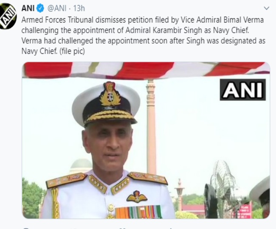Image resolution: width=276 pixels, height=229 pixels.
Task: Click the red and white canopy
Action: [146, 70]
